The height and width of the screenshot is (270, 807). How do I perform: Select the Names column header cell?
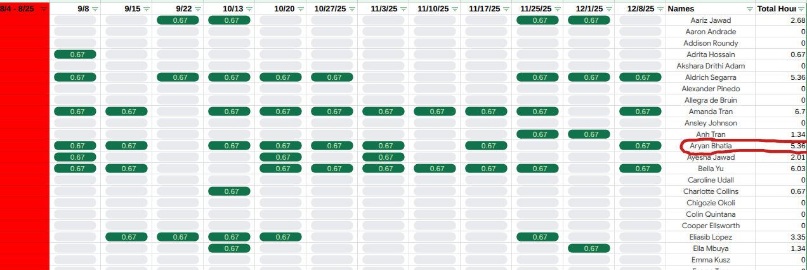(711, 9)
